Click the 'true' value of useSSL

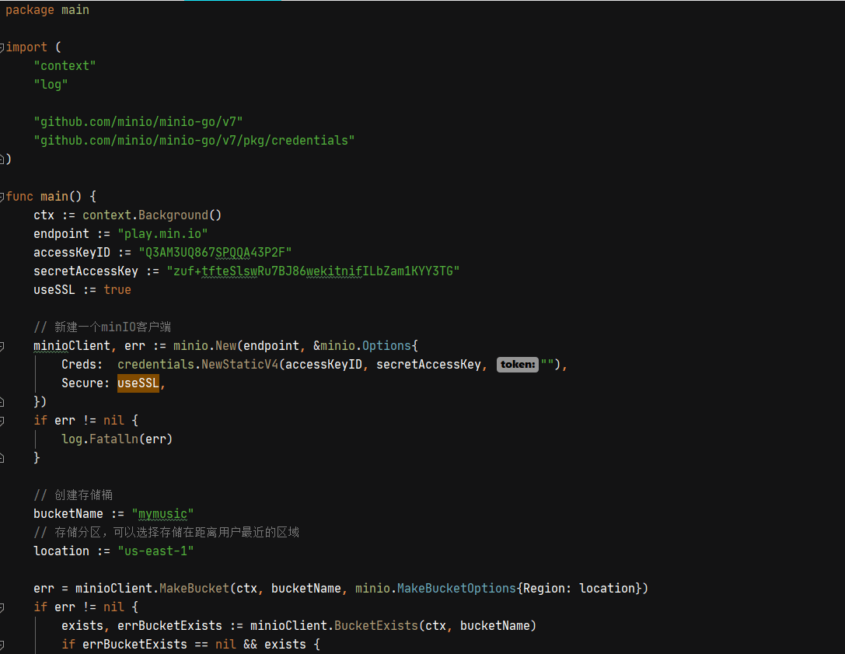[x=117, y=290]
